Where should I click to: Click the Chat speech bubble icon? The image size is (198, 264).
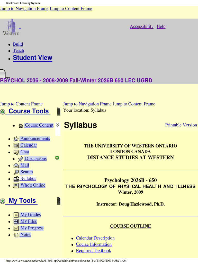pyautogui.click(x=16, y=152)
